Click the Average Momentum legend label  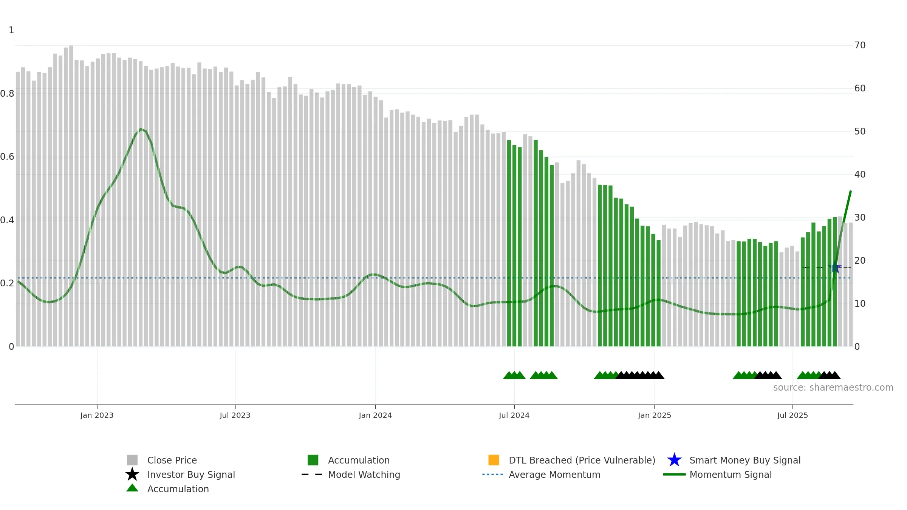[x=554, y=475]
